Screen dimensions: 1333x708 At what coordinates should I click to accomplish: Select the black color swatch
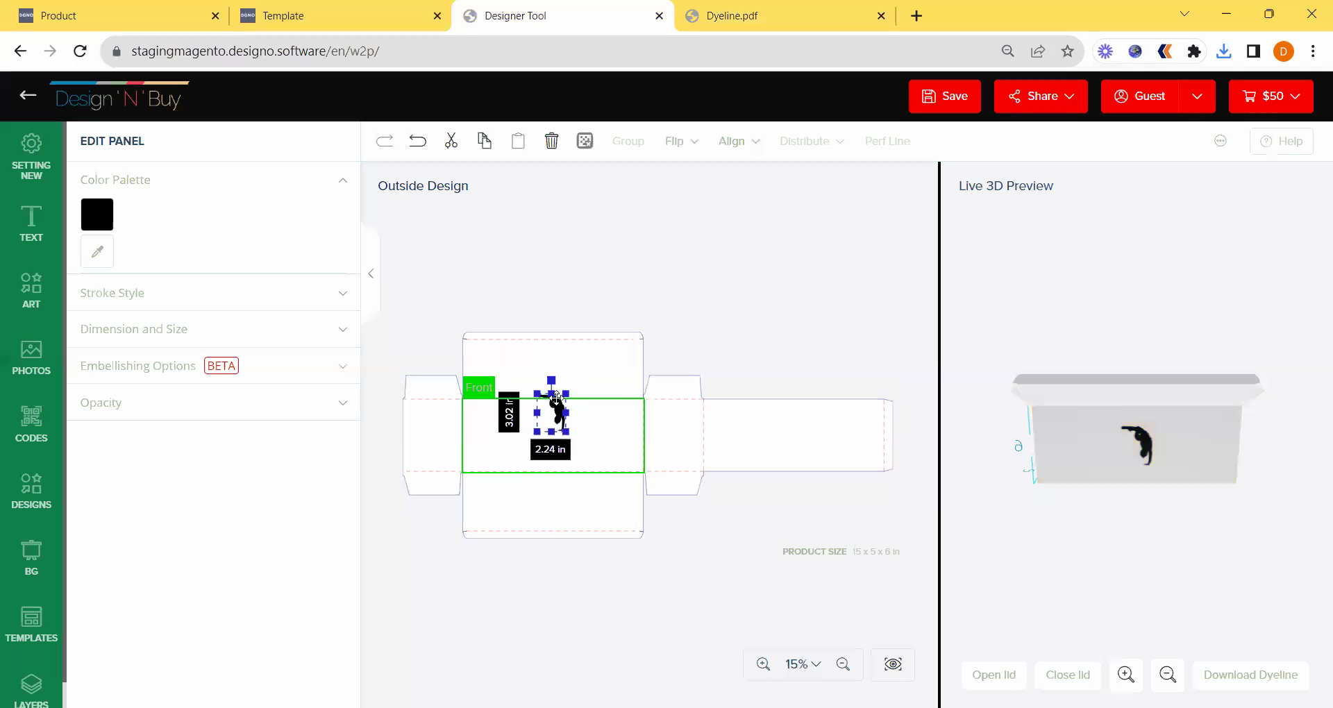coord(97,214)
